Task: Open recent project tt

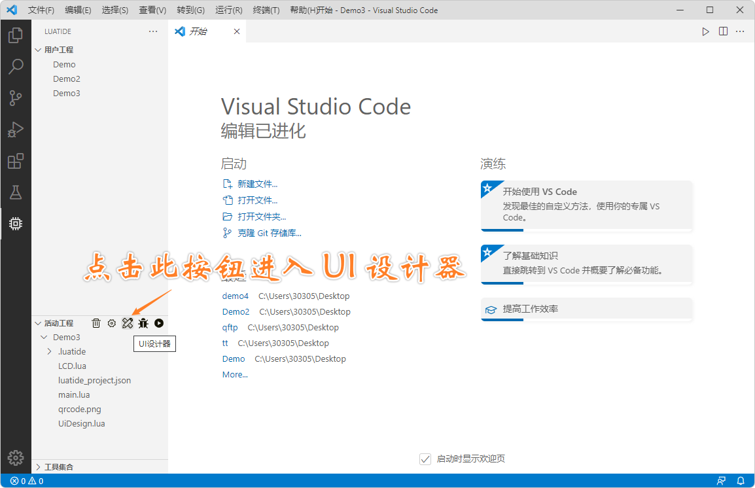Action: click(225, 343)
